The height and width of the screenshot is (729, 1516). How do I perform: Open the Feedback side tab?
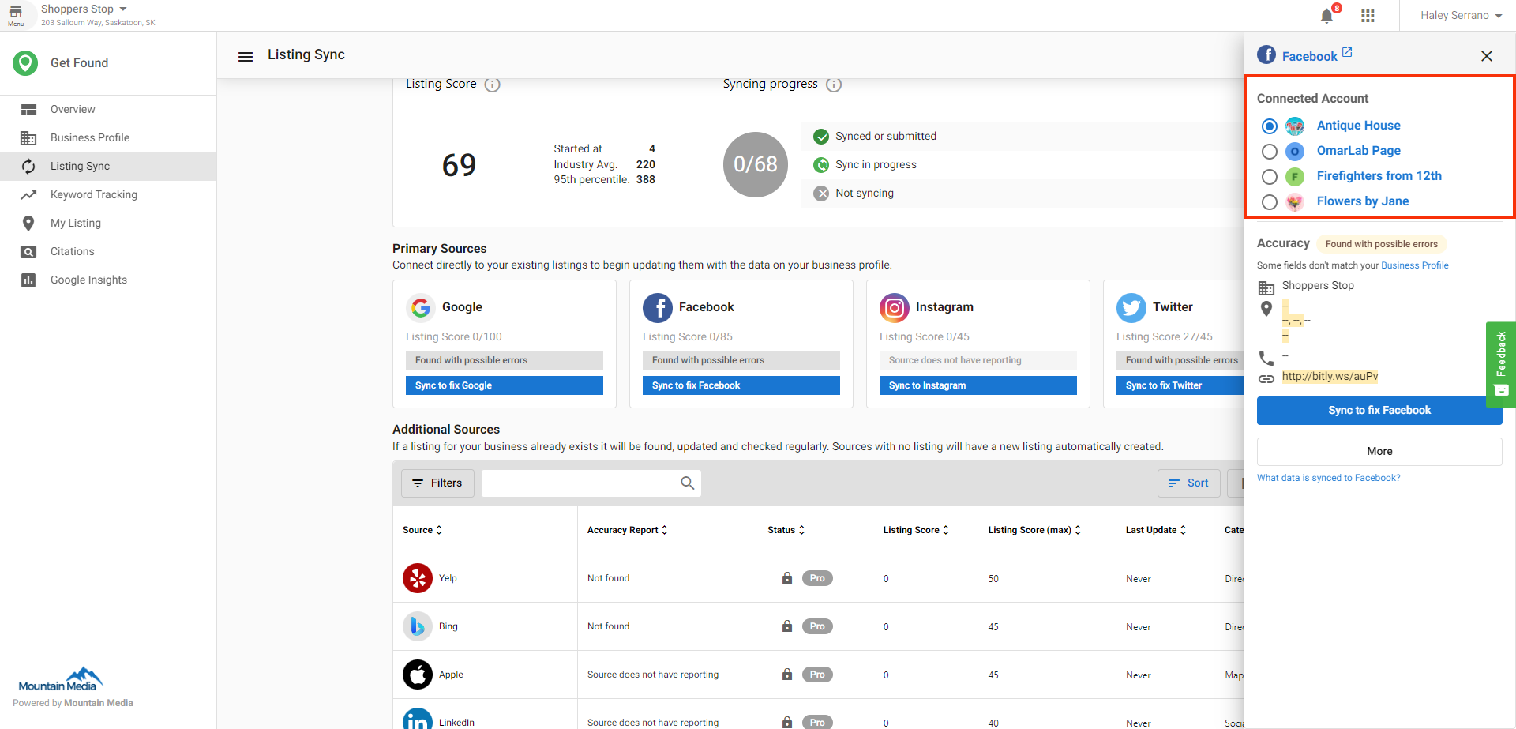(x=1501, y=364)
